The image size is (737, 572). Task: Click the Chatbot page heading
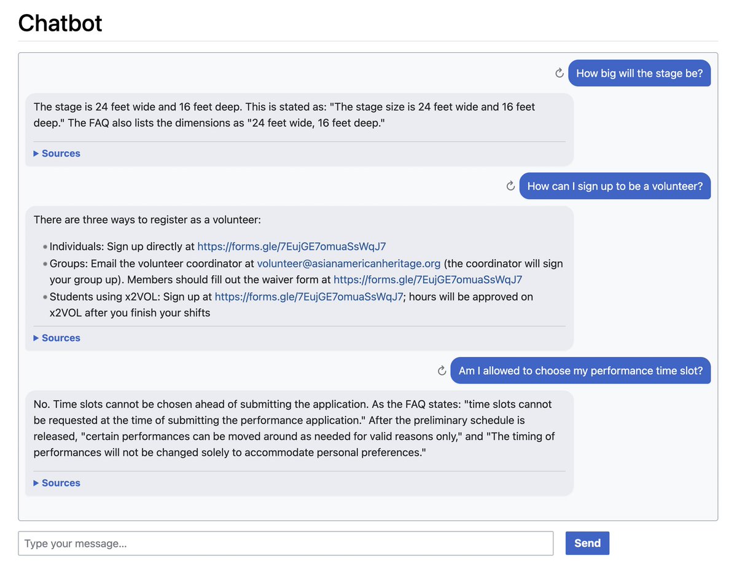click(x=60, y=23)
